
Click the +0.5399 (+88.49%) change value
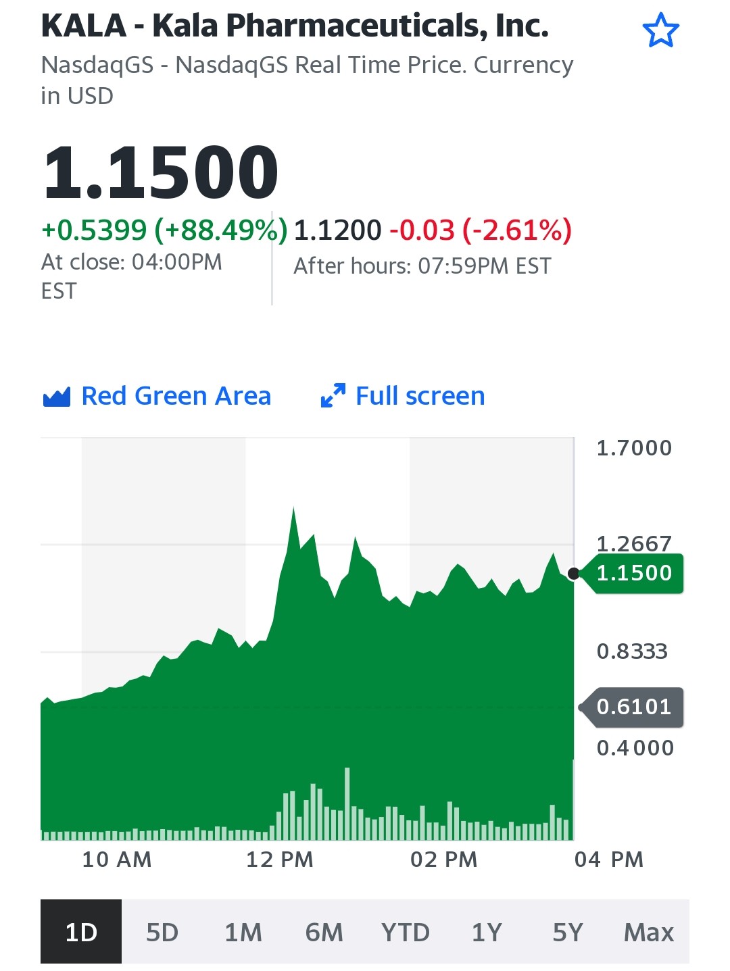164,230
